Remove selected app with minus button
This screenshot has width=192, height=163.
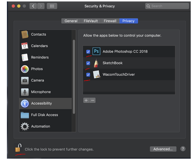pos(93,100)
